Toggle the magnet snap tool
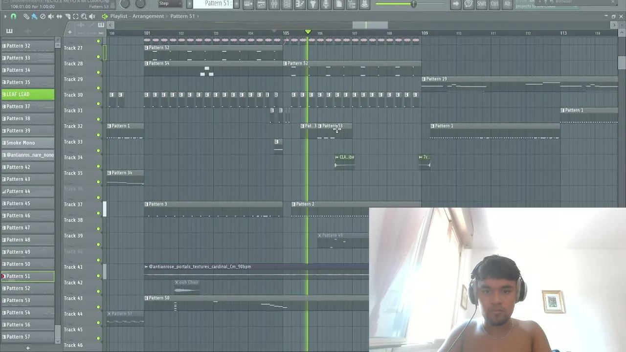626x352 pixels. [x=13, y=16]
